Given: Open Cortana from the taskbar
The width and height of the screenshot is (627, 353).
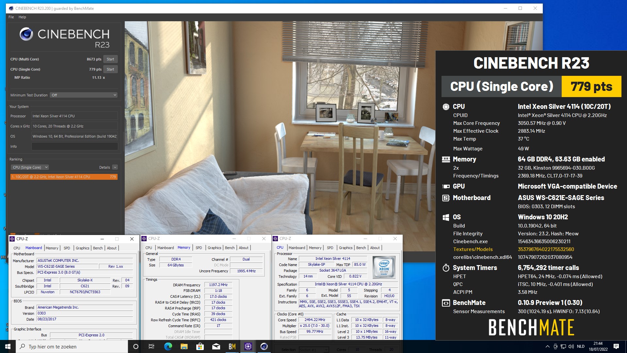Looking at the screenshot, I should 136,346.
